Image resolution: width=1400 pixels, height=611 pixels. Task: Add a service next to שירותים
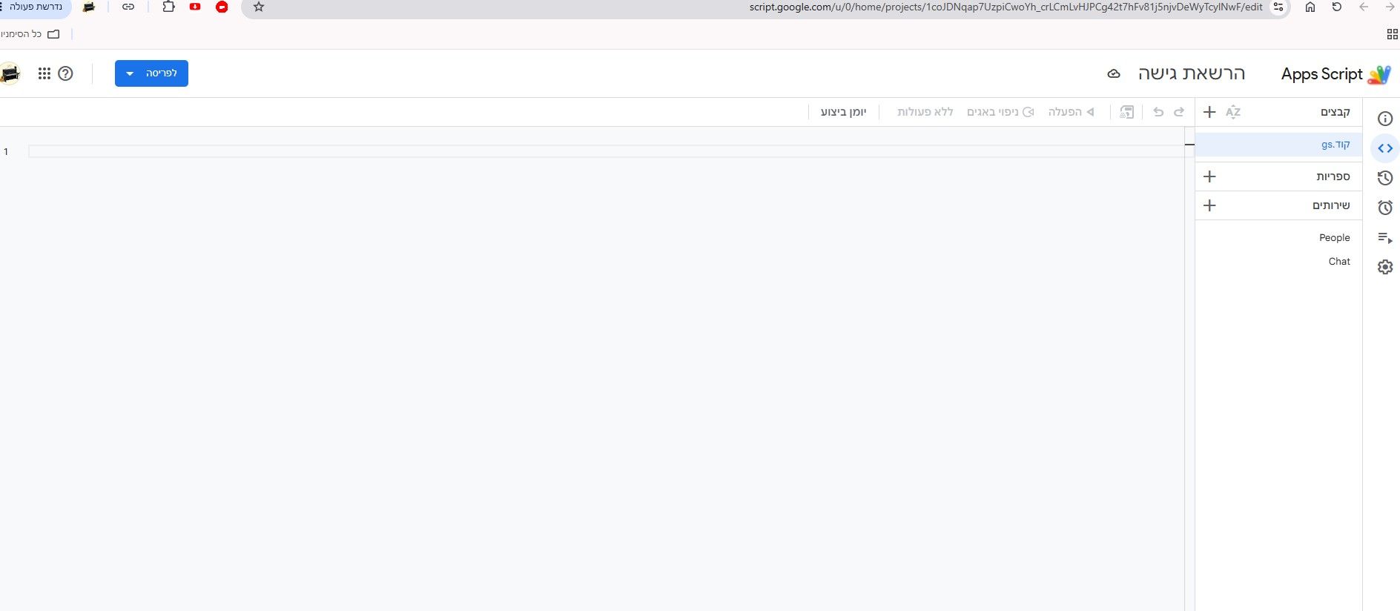point(1209,205)
